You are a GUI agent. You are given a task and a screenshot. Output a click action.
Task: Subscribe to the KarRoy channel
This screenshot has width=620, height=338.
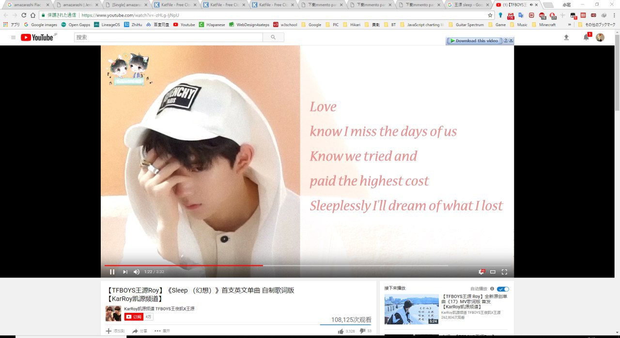point(134,317)
